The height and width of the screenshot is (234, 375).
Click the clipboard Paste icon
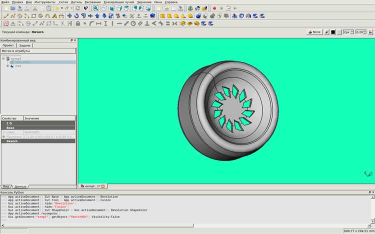(x=49, y=8)
